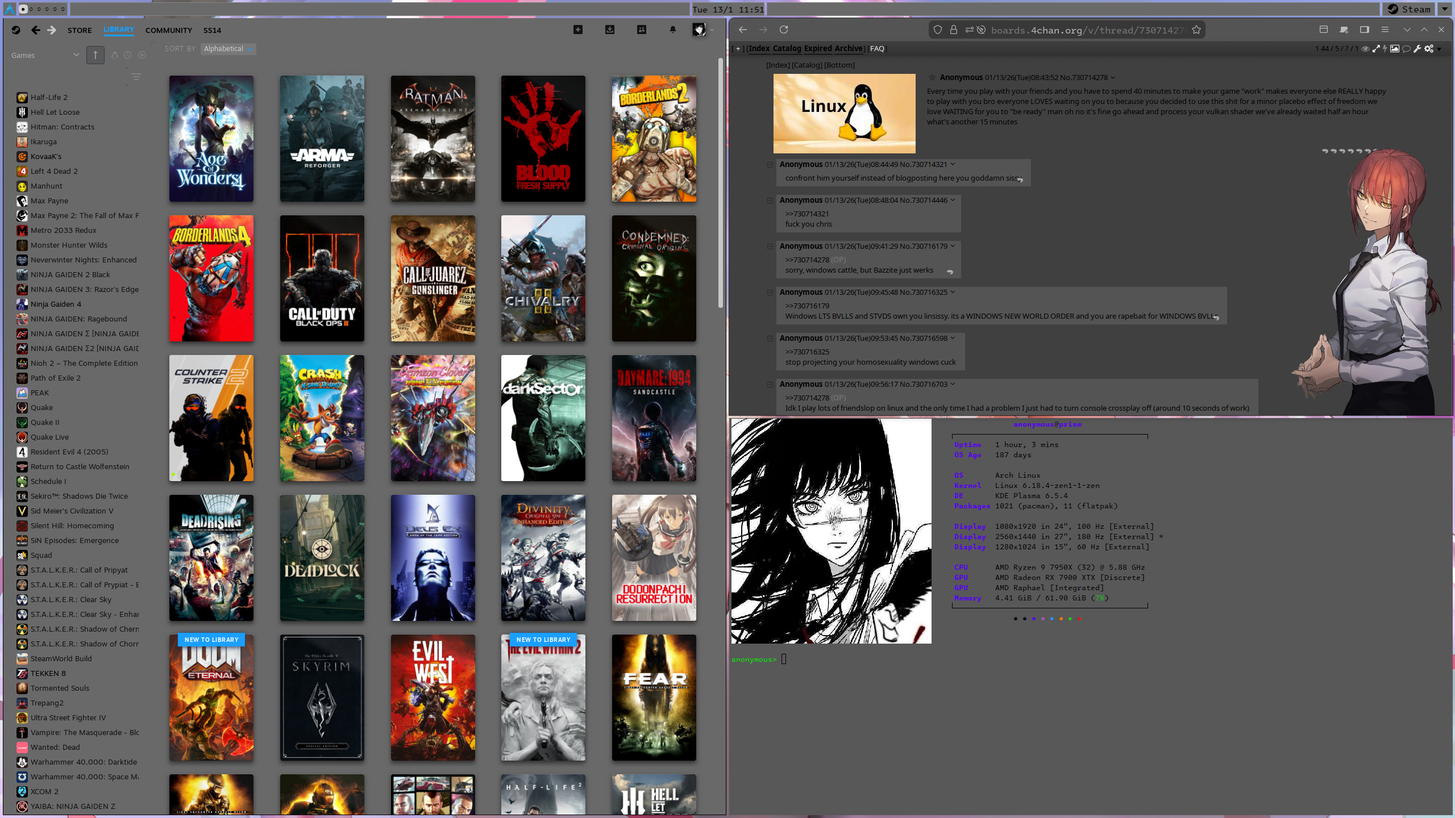Screen dimensions: 1455x818
Task: Expand the Alphabetical sort dropdown
Action: pos(228,49)
